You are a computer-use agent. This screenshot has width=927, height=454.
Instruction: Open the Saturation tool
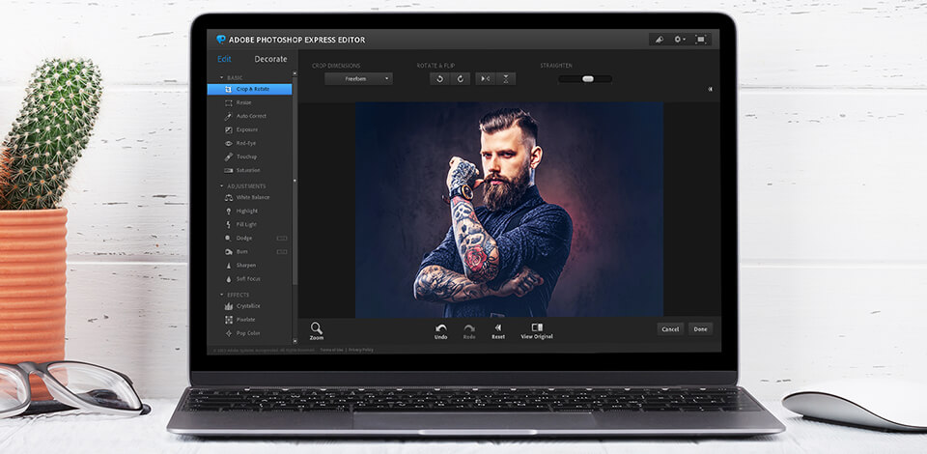[242, 171]
